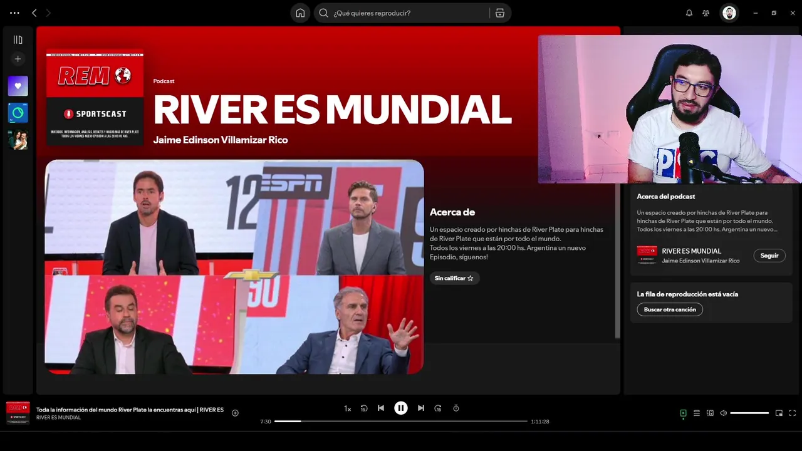Seek within the playback progress bar

click(401, 422)
